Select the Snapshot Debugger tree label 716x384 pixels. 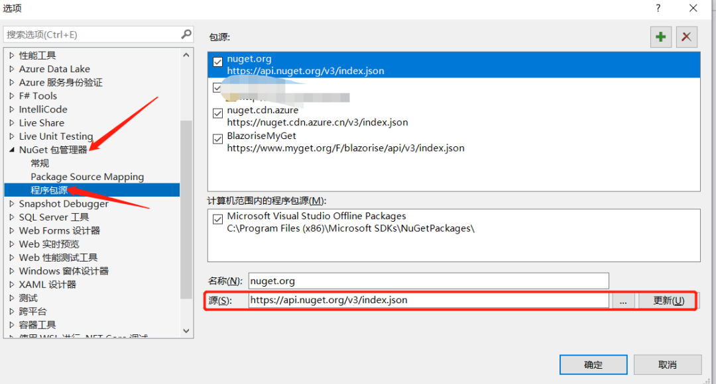[64, 204]
